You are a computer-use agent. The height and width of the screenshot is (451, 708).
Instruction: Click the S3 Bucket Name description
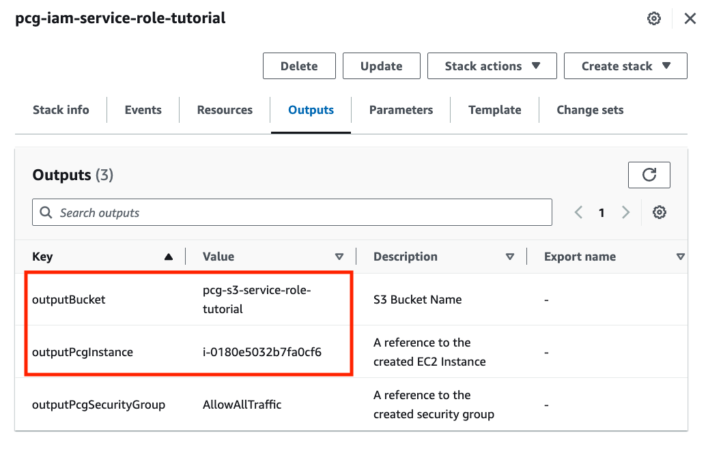(418, 300)
